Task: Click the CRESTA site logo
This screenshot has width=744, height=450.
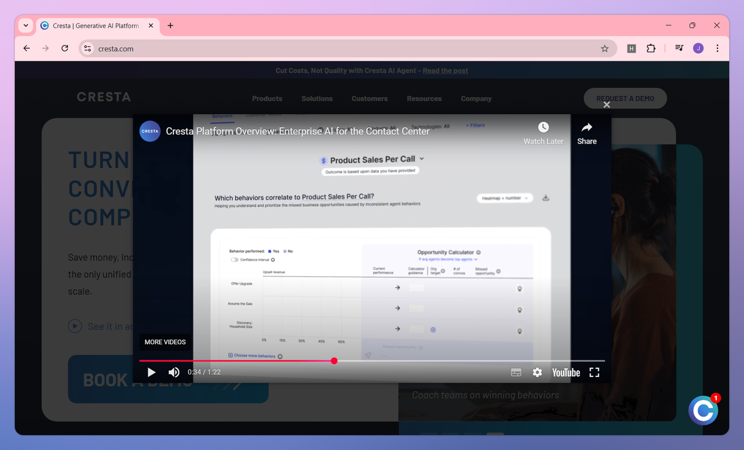Action: tap(104, 97)
